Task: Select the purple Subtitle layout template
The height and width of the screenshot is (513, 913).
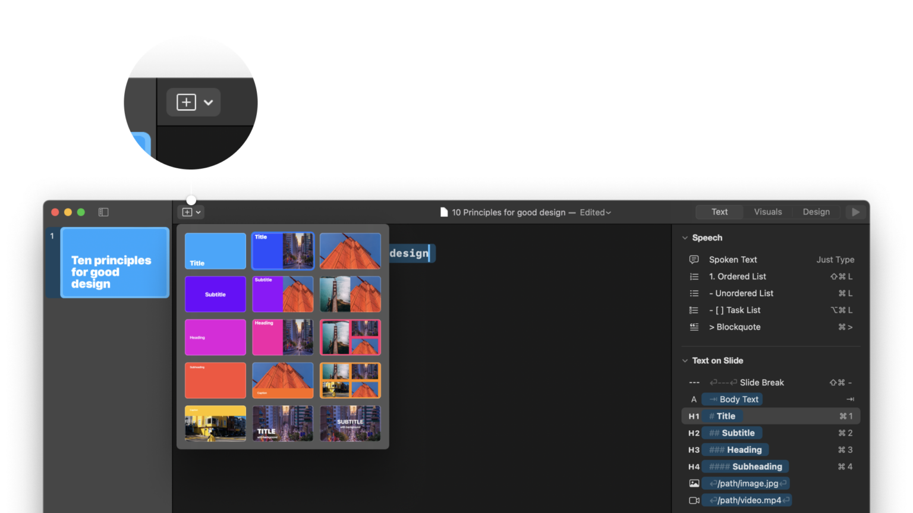Action: (215, 294)
